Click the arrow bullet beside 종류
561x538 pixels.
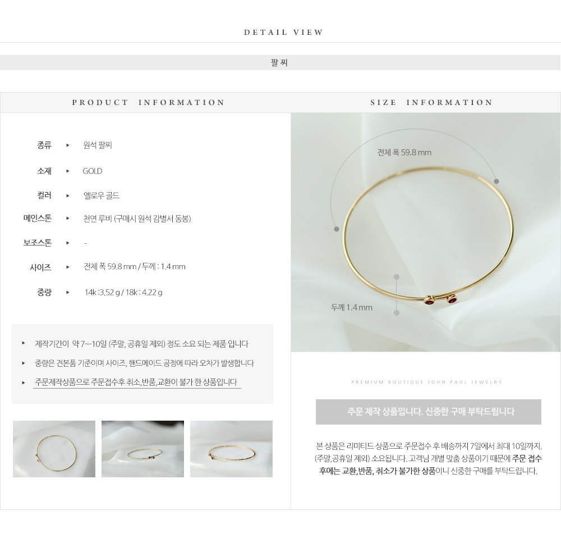tap(68, 145)
